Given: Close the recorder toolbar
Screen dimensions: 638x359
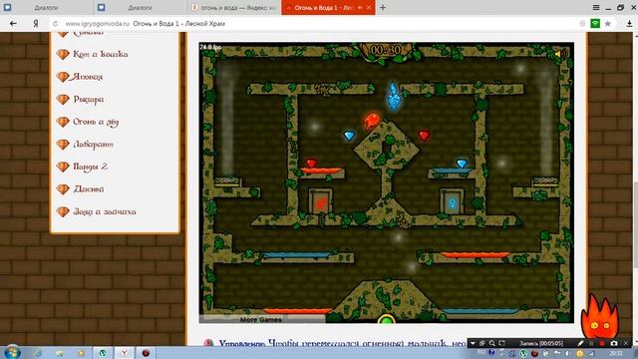Looking at the screenshot, I should tap(626, 343).
